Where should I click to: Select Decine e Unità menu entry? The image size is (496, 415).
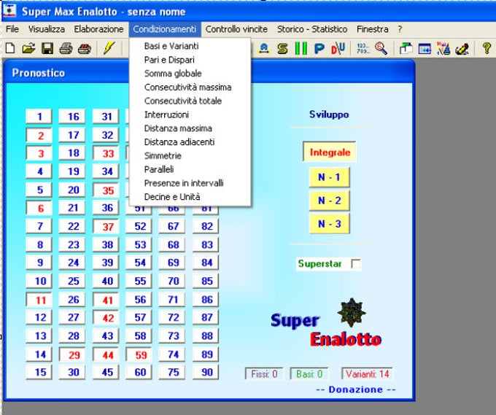coord(190,197)
